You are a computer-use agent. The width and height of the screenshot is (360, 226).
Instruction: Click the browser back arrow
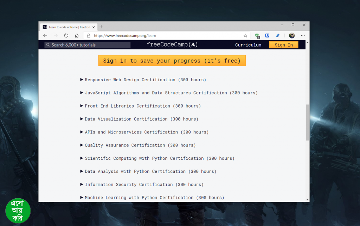(45, 35)
